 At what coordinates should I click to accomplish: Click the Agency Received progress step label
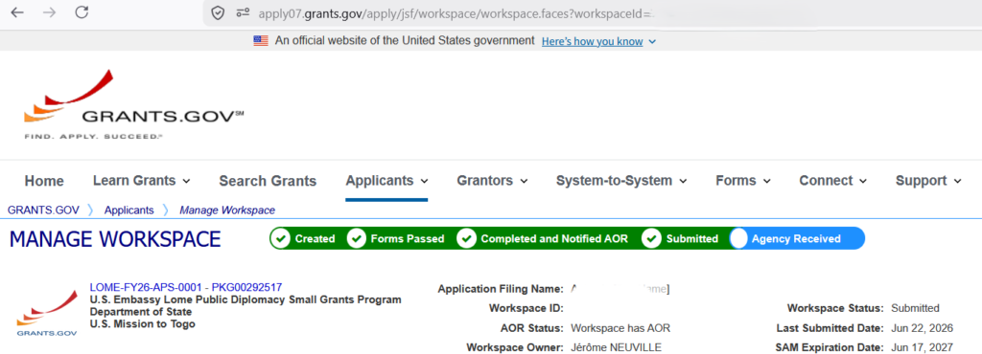[796, 239]
